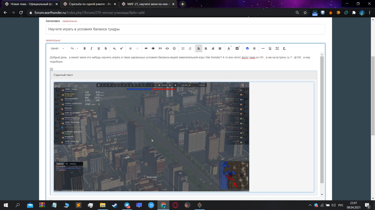The height and width of the screenshot is (210, 375).
Task: Align text to the left
Action: click(199, 48)
